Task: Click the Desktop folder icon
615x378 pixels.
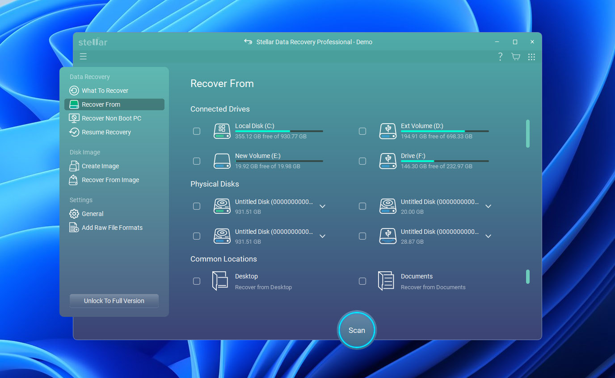Action: (x=220, y=281)
